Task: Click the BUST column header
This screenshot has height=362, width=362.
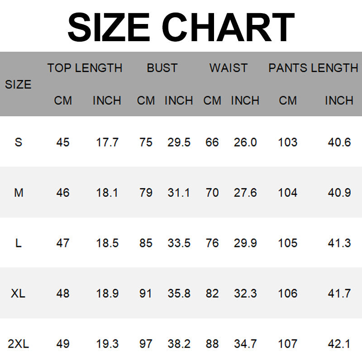Action: click(162, 68)
